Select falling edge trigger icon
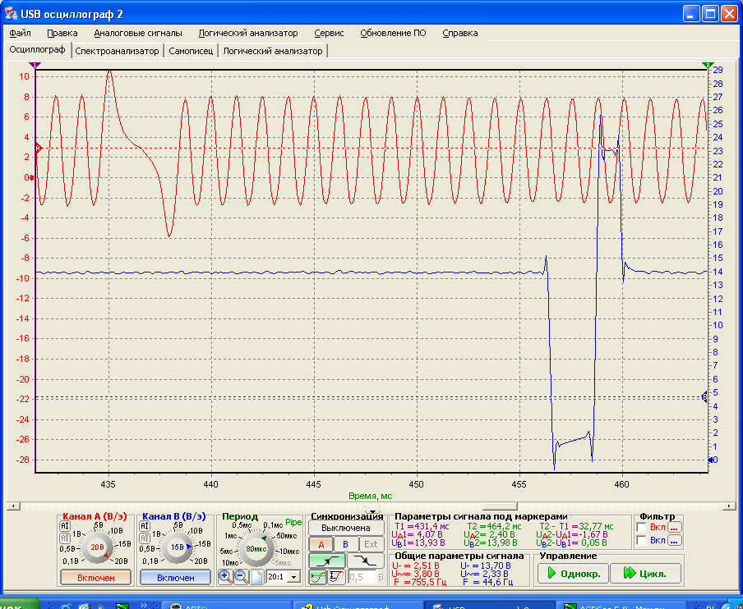The image size is (743, 609). click(366, 561)
